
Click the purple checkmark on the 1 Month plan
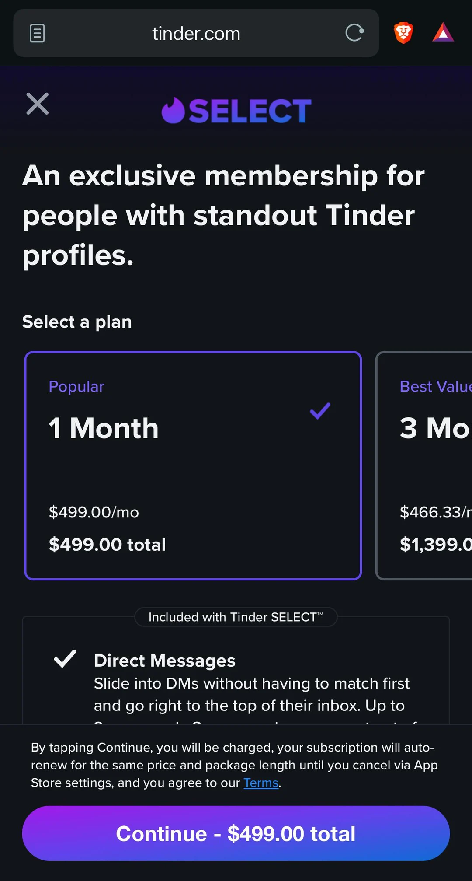click(319, 410)
